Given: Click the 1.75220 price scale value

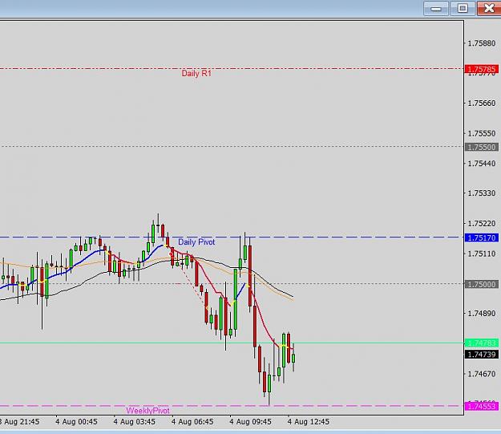Looking at the screenshot, I should (482, 223).
